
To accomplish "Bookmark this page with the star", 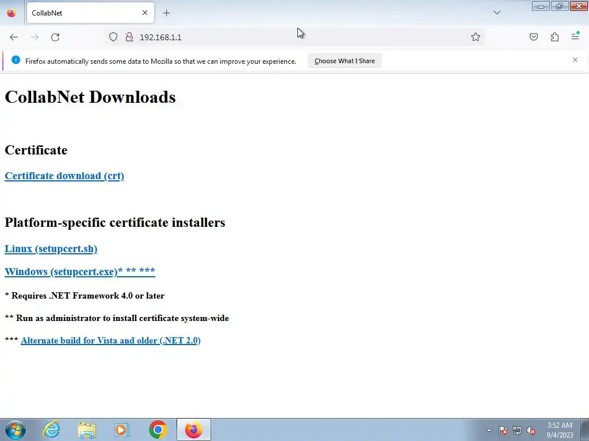I will tap(476, 37).
